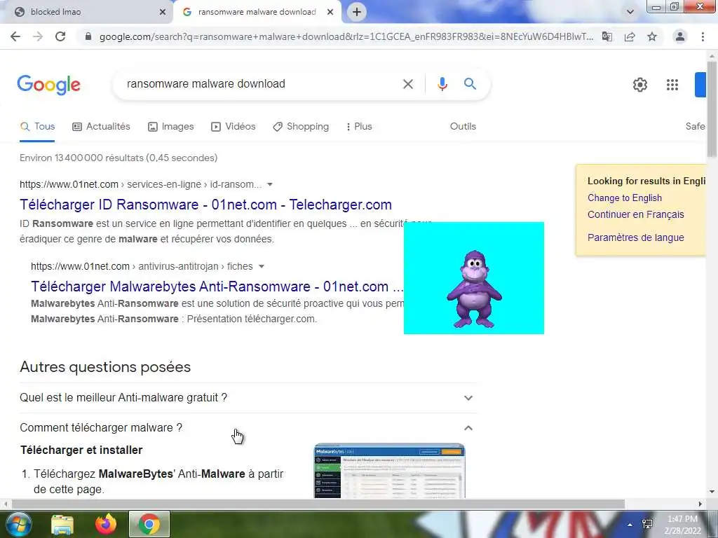Click 'Change to English' link
Viewport: 718px width, 538px height.
tap(625, 198)
